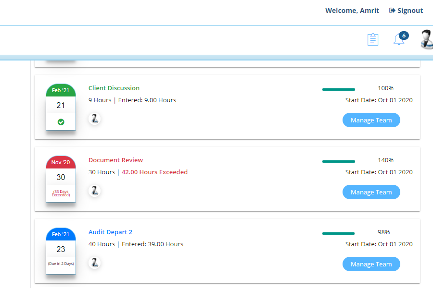
Task: Click the Feb 21 calendar date tile
Action: (x=61, y=105)
